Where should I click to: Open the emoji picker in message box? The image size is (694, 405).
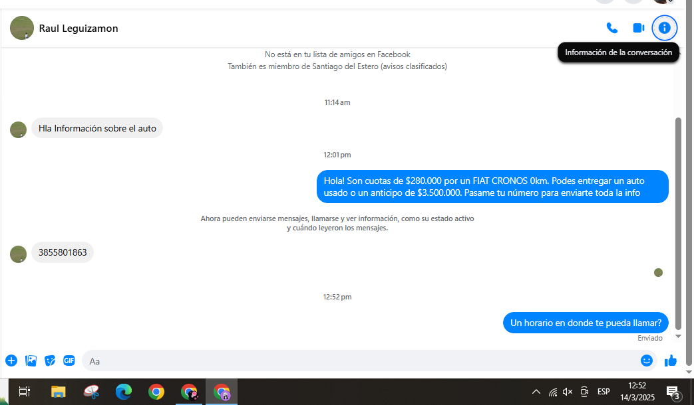point(646,361)
